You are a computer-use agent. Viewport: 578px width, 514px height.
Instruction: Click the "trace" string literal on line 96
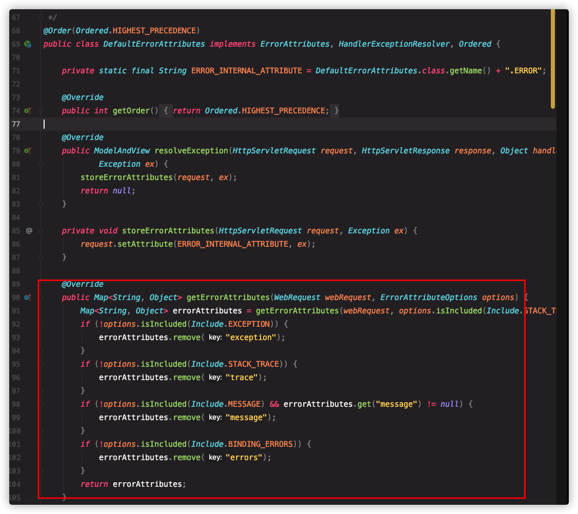[x=242, y=378]
